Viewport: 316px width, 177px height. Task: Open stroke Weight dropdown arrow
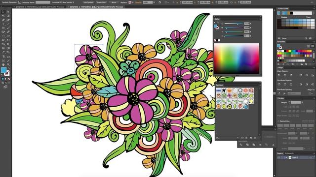point(302,102)
